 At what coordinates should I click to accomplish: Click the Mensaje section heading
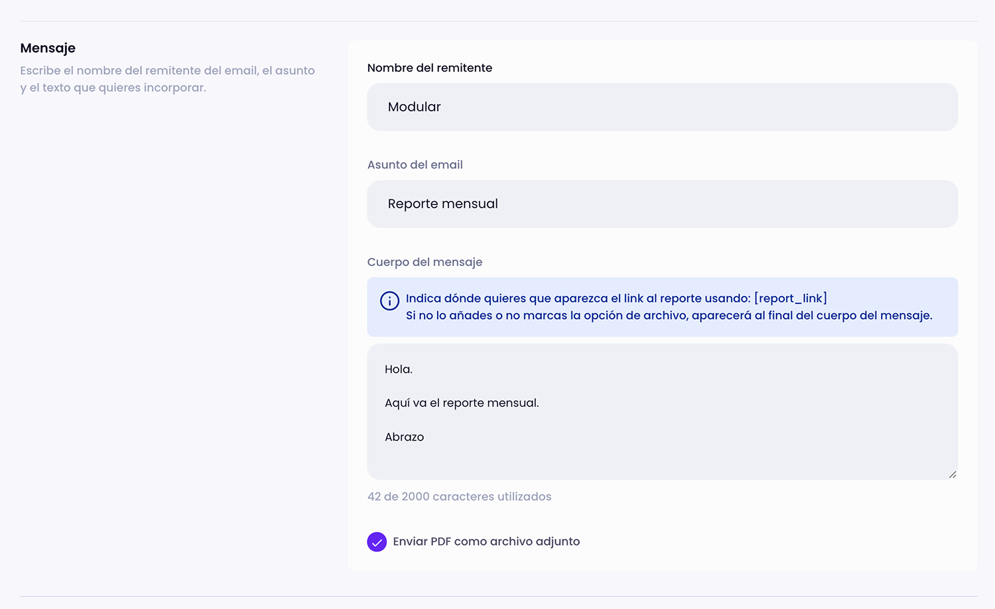pyautogui.click(x=48, y=48)
